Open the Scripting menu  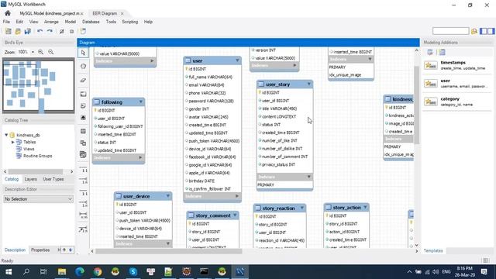pyautogui.click(x=130, y=22)
